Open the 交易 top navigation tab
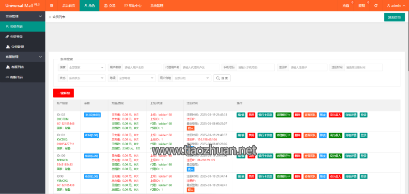409x194 pixels. pos(110,5)
